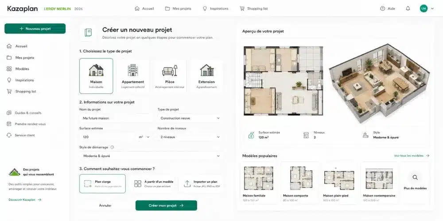Click the Nom du projet input field

point(116,118)
